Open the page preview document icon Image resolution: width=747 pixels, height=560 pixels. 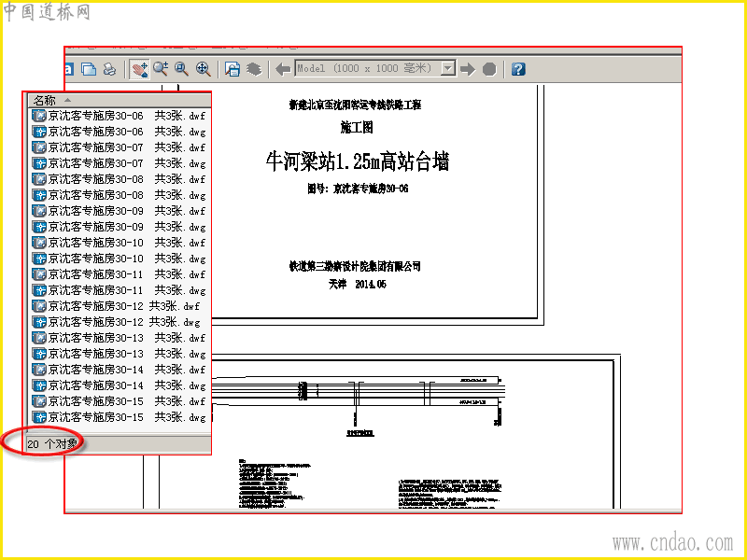[233, 69]
